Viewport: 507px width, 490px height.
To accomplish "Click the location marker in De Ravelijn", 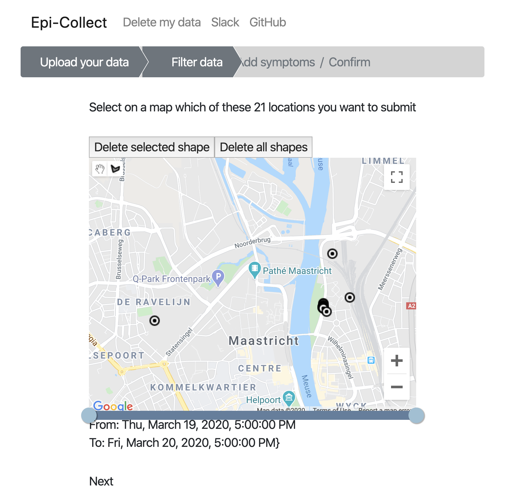I will click(x=155, y=321).
